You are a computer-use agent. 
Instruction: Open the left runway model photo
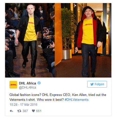[30, 40]
